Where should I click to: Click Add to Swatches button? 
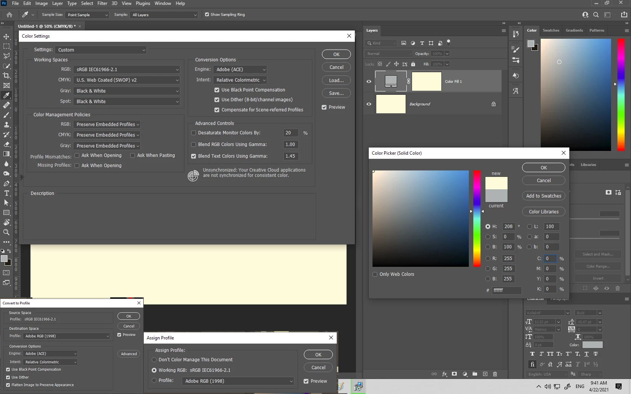click(544, 196)
